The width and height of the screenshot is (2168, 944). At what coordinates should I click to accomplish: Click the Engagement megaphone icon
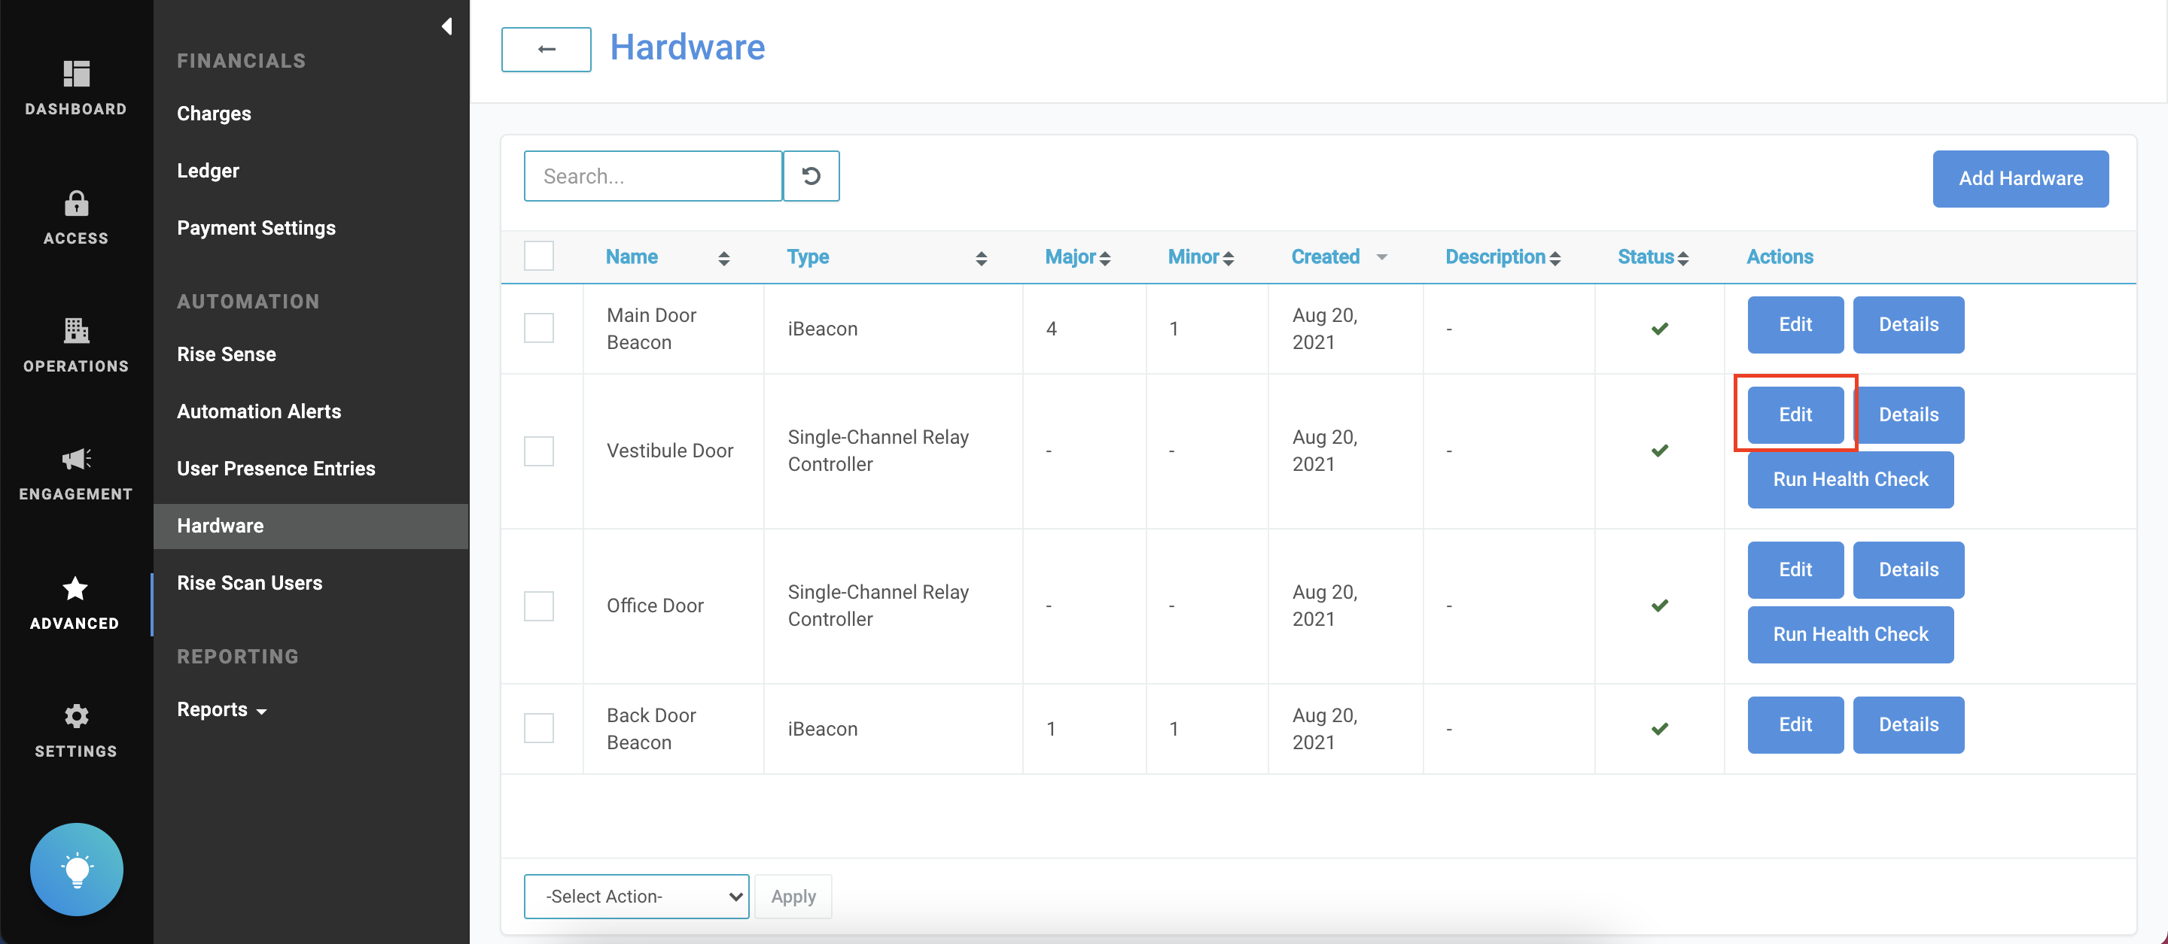point(76,459)
